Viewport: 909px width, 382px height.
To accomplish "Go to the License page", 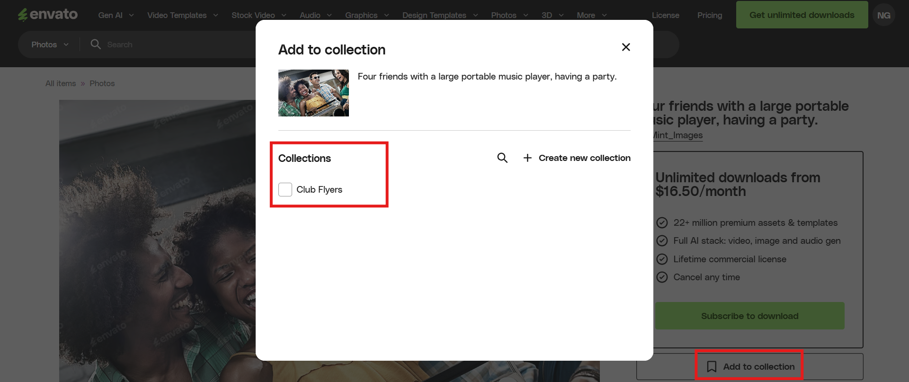I will pos(665,15).
